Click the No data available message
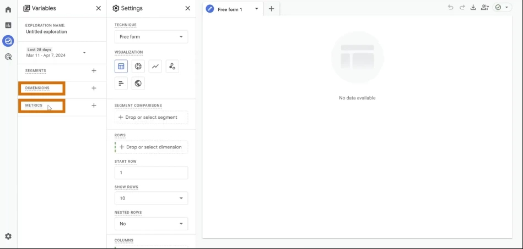523x249 pixels. point(357,98)
